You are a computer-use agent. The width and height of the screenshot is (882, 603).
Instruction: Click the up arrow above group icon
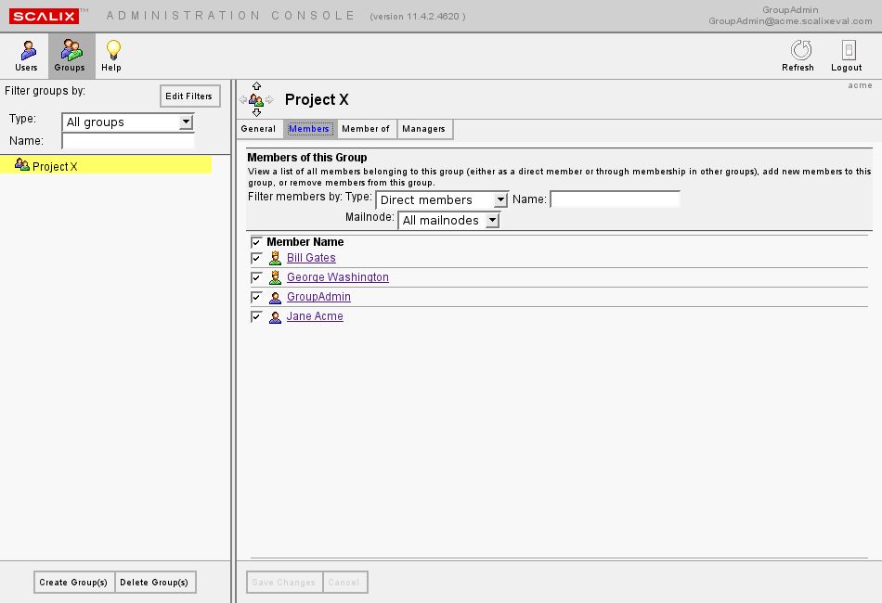coord(256,86)
